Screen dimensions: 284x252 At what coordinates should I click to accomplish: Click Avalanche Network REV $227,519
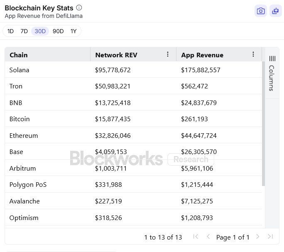coord(108,201)
